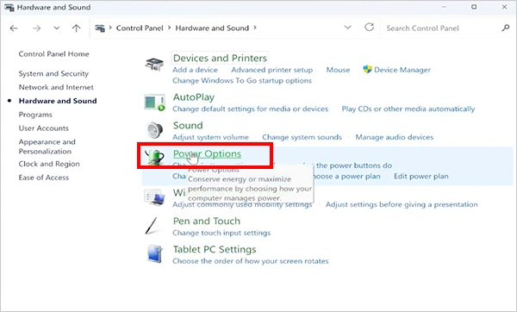Open AutoPlay heading link

pos(194,97)
